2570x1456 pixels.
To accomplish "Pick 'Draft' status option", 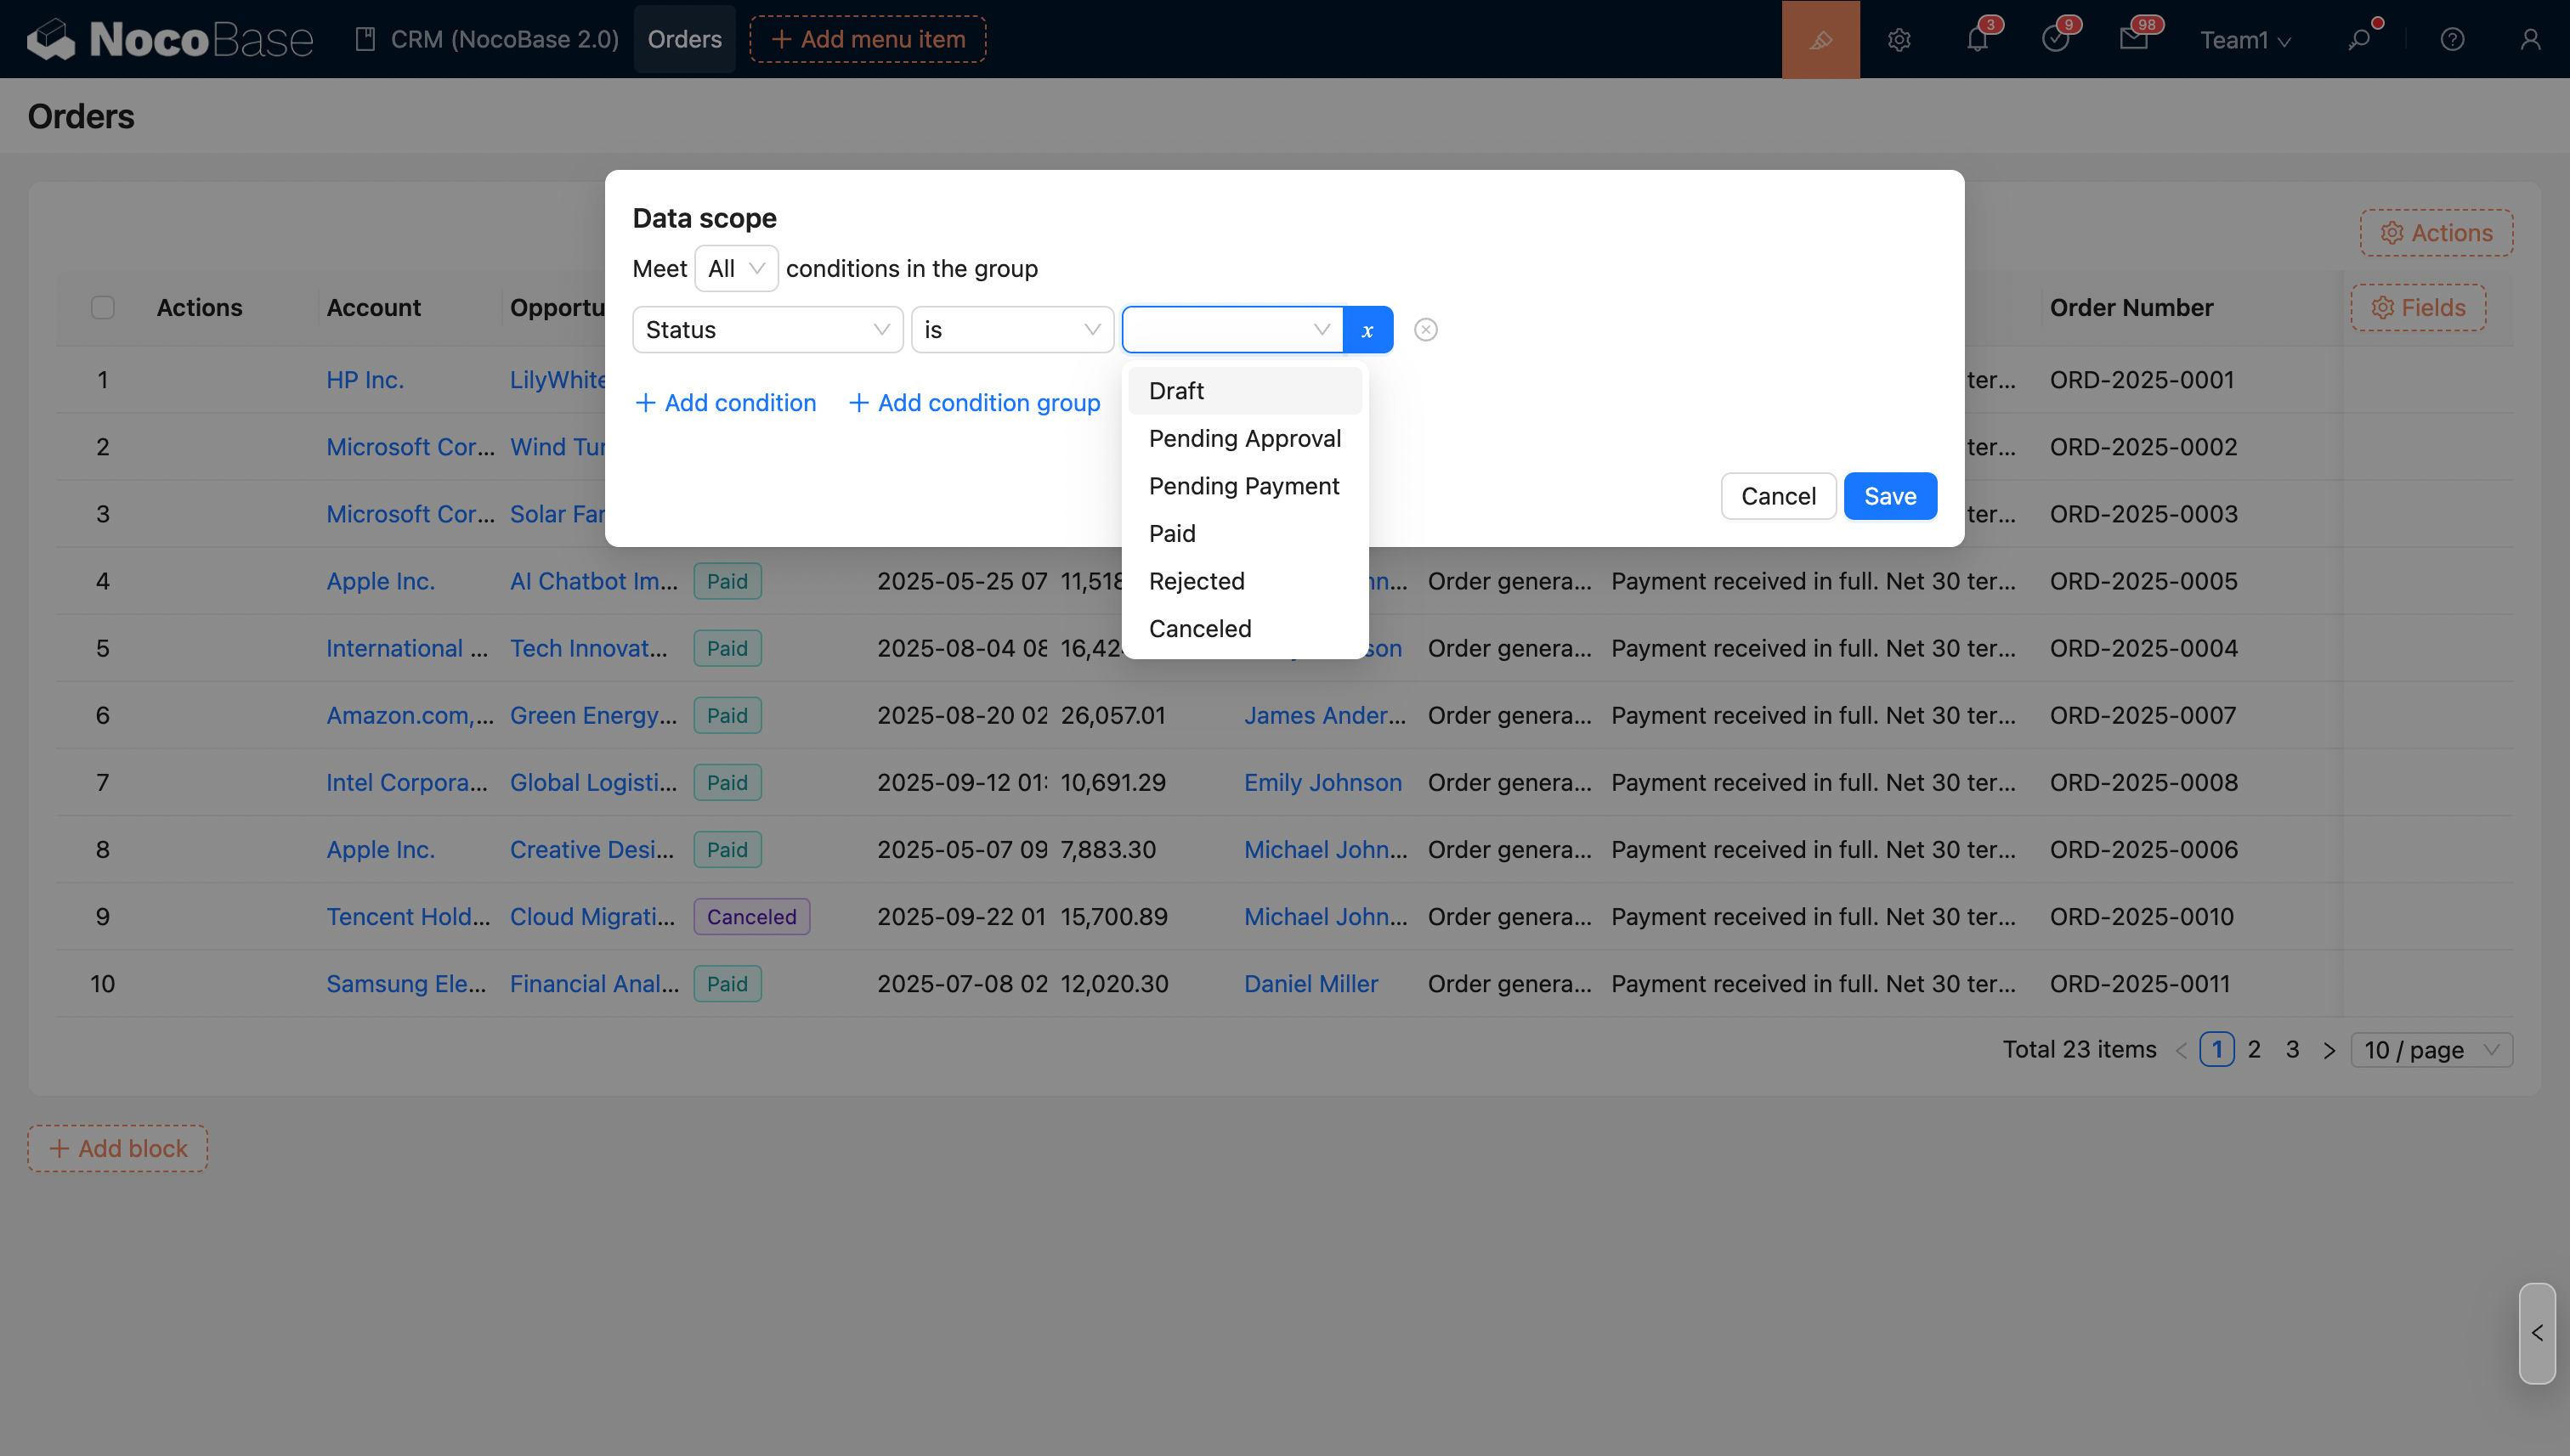I will 1176,391.
